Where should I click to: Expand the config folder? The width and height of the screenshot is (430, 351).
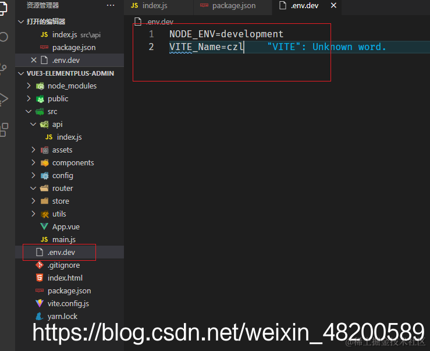33,175
